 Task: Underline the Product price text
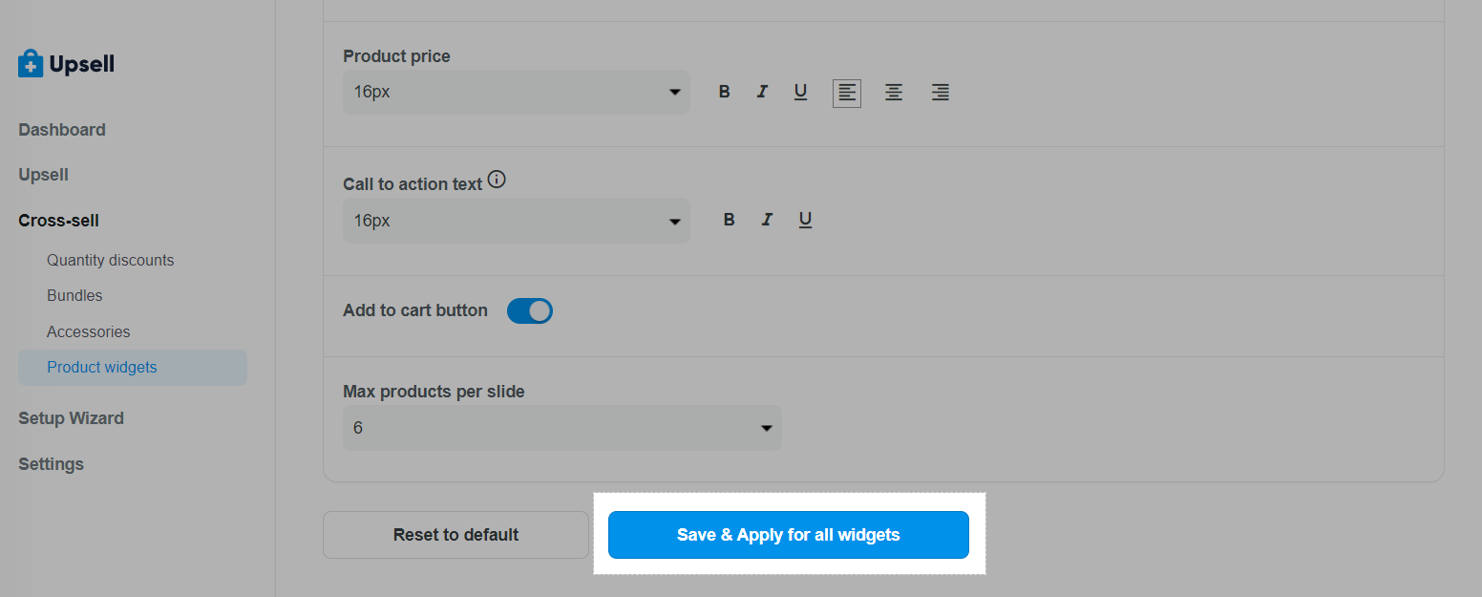coord(800,93)
